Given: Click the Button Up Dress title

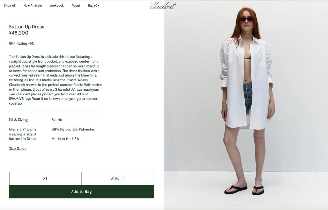Looking at the screenshot, I should tap(27, 27).
